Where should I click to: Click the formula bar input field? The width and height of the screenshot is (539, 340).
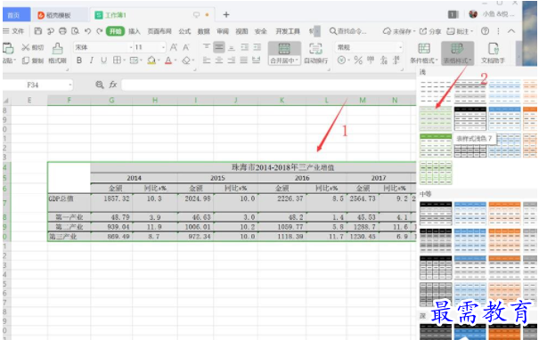[x=268, y=85]
